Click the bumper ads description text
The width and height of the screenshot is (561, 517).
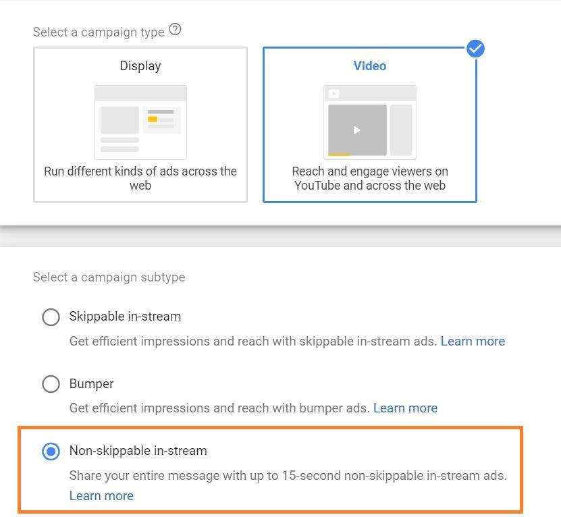point(219,408)
